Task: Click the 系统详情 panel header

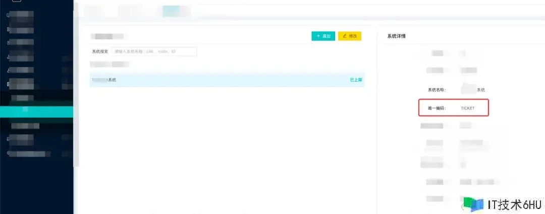Action: 396,36
